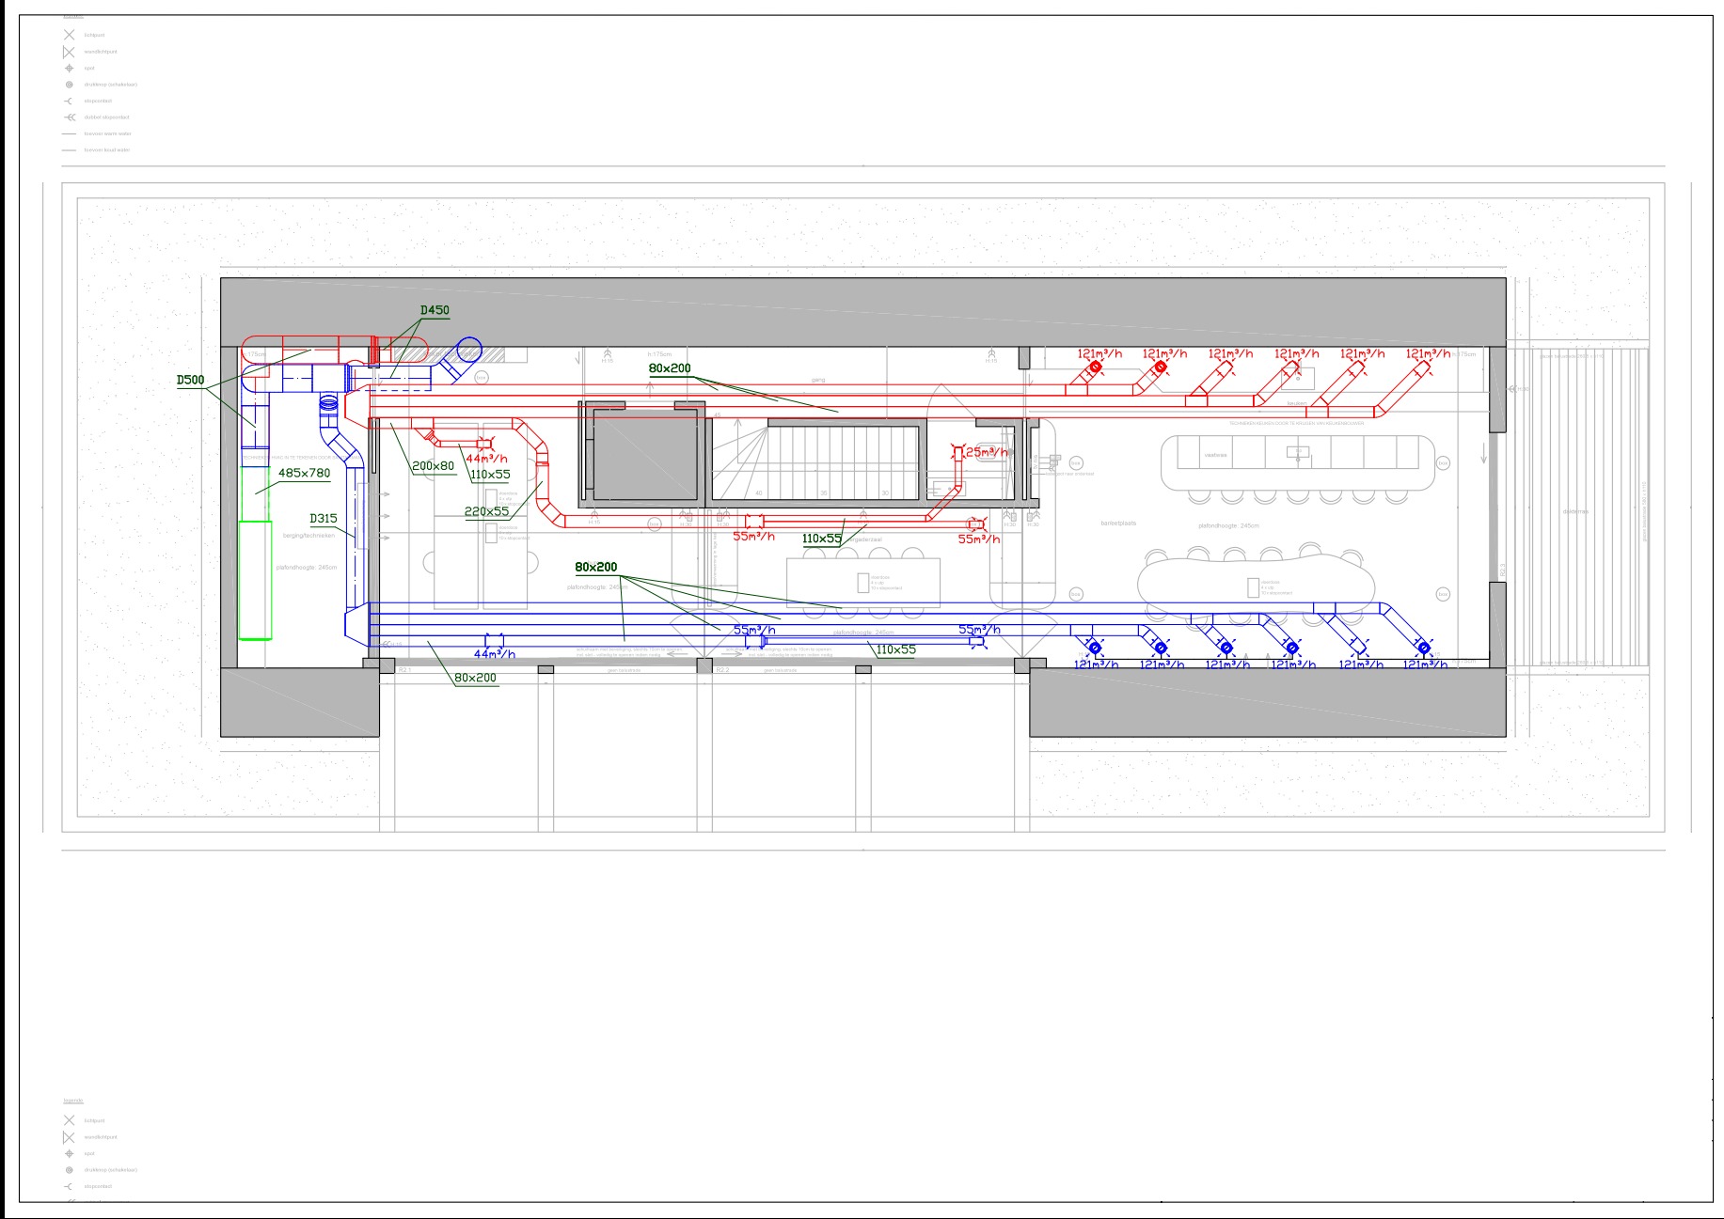Click the D500 duct size label
Image resolution: width=1724 pixels, height=1219 pixels.
pyautogui.click(x=190, y=381)
